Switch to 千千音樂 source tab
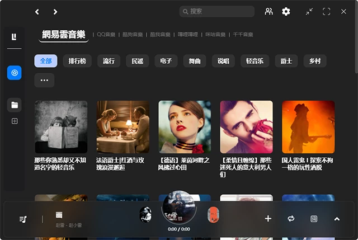The width and height of the screenshot is (358, 240). [243, 35]
